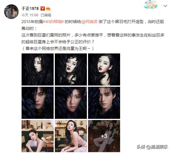Open the post options chevron menu
Viewport: 172px width, 153px height.
165,6
